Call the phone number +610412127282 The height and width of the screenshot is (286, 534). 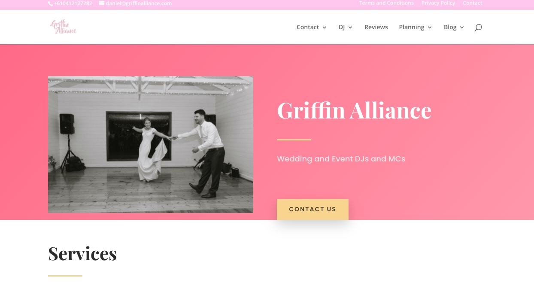(73, 3)
